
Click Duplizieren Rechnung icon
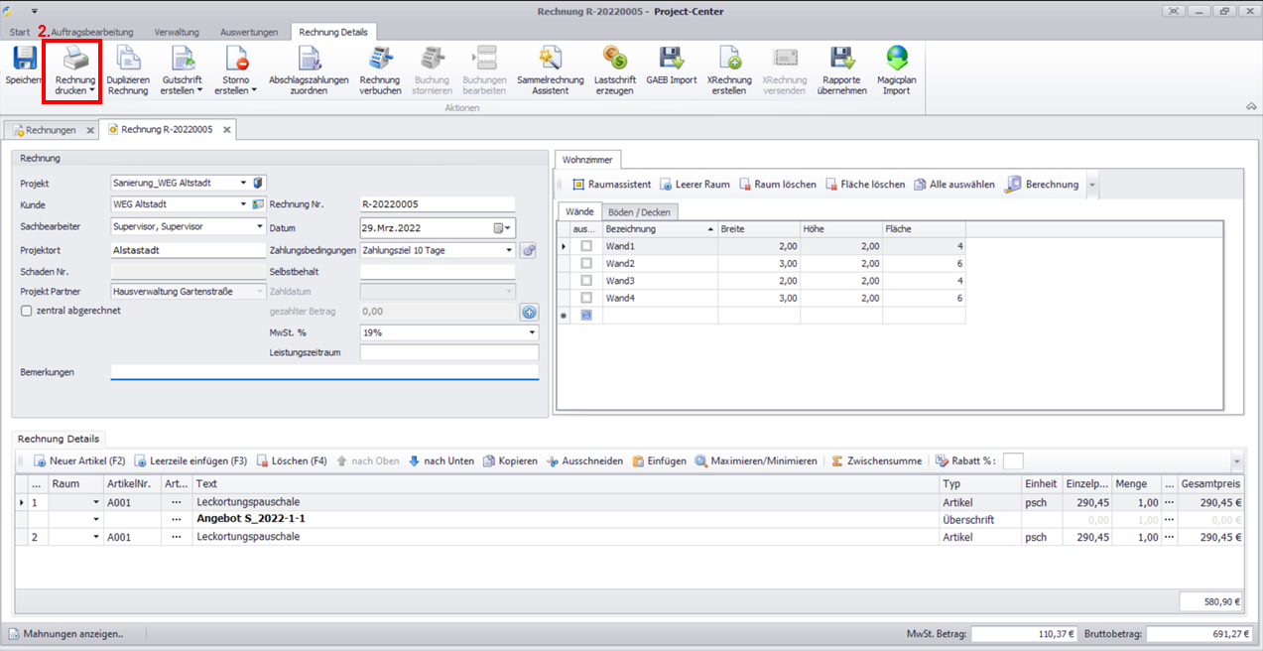[x=128, y=60]
